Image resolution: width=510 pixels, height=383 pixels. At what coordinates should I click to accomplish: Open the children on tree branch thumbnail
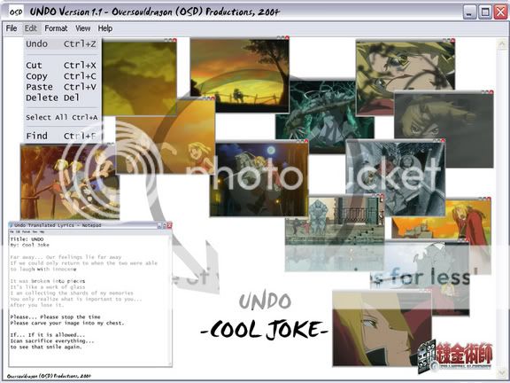(x=70, y=182)
